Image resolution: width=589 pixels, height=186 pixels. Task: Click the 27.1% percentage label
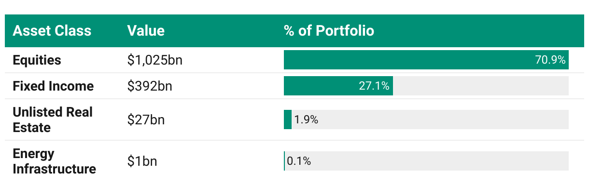click(374, 86)
